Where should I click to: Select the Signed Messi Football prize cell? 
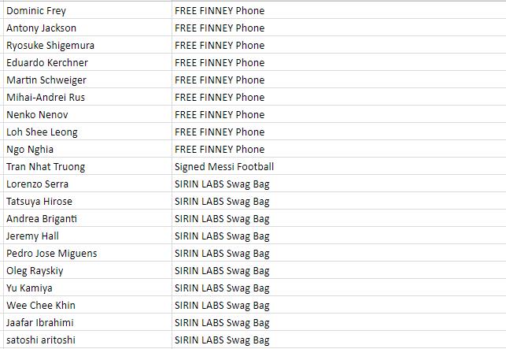point(339,166)
